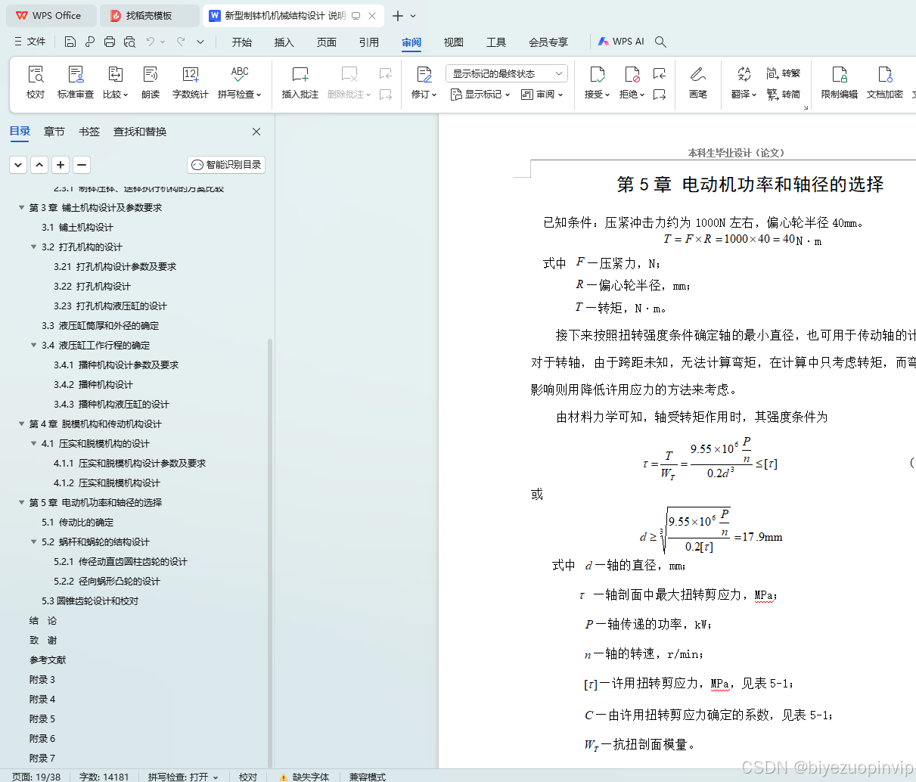Open the 翻译 translate tool
This screenshot has height=782, width=916.
pyautogui.click(x=744, y=82)
